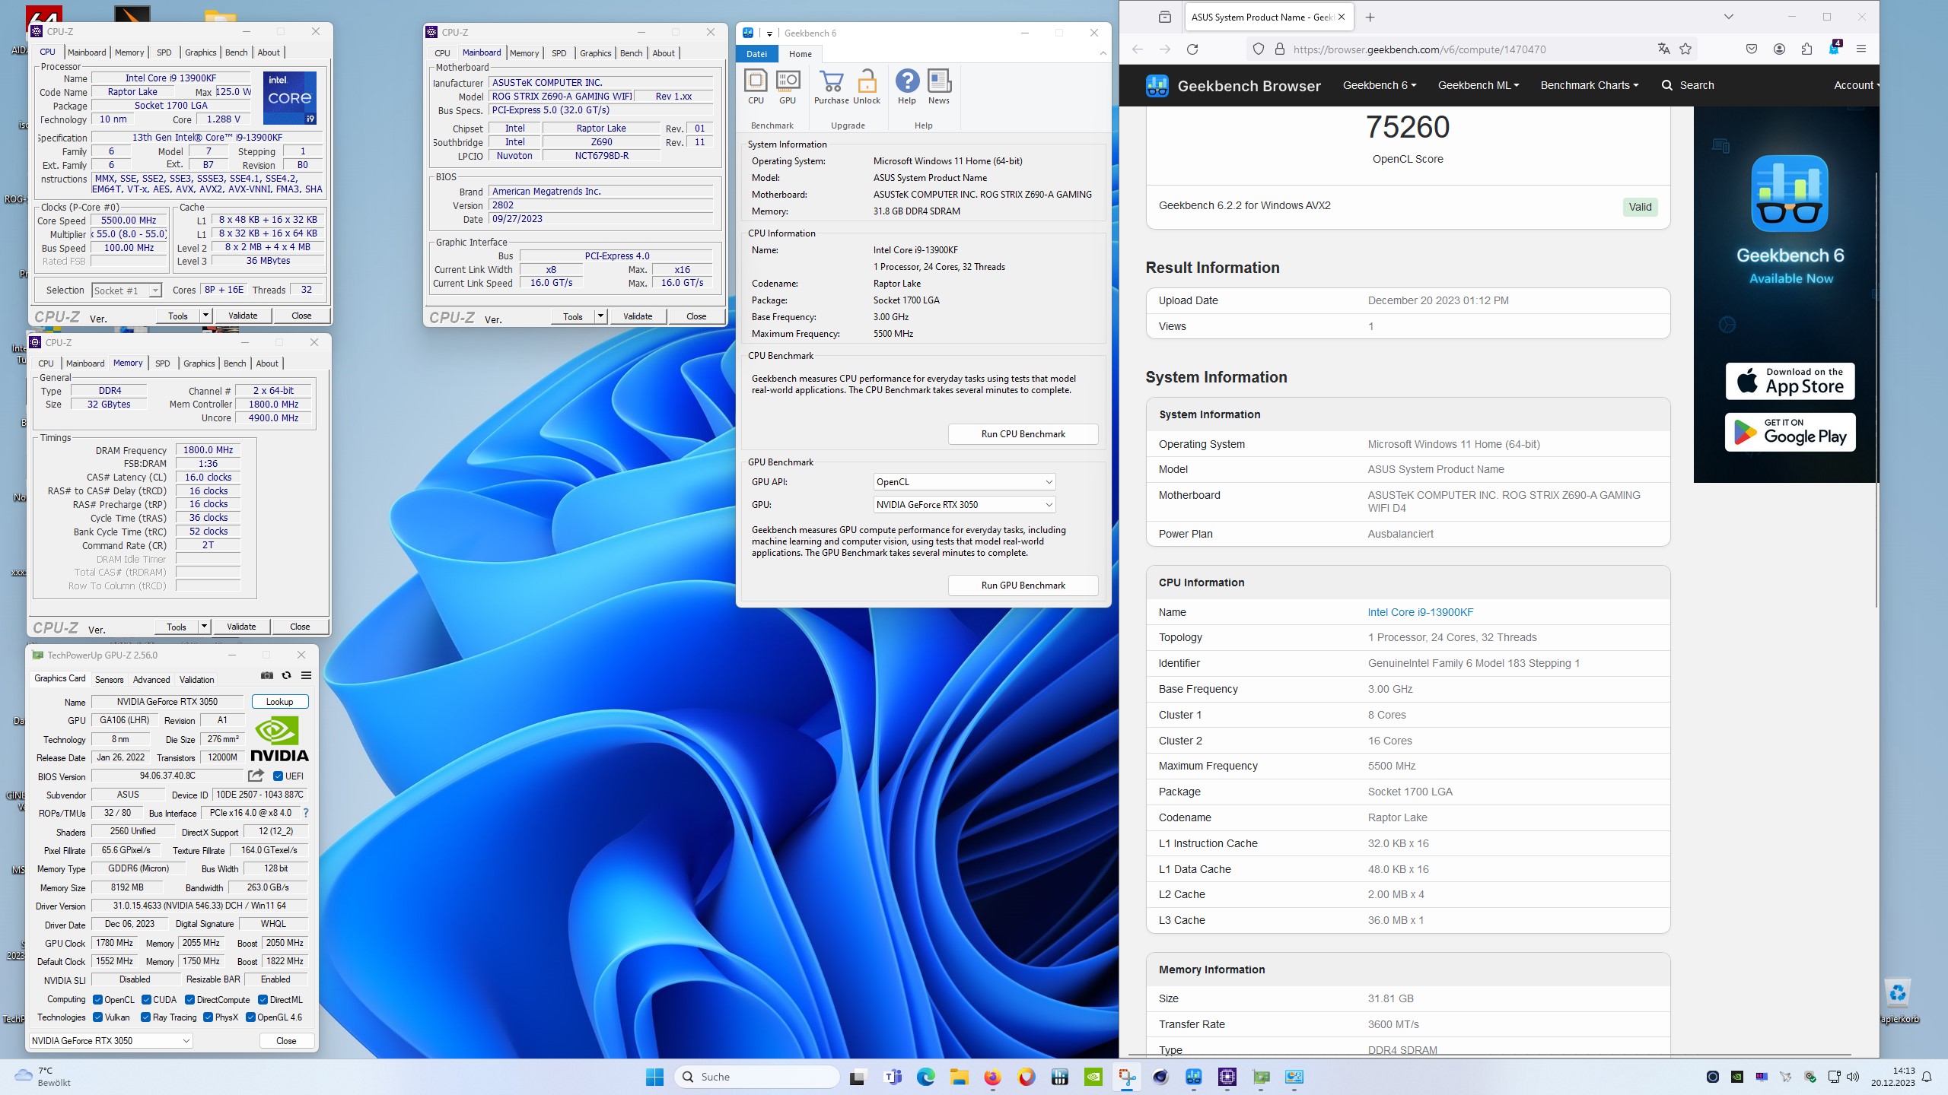Click Validate in CPU-Z CPU window
The image size is (1948, 1095).
243,316
